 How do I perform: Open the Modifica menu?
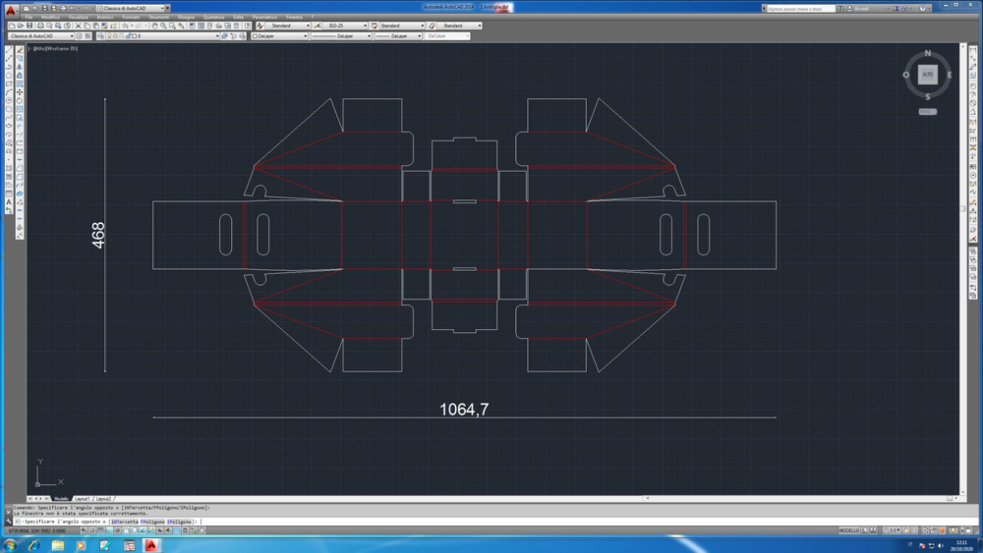pos(50,17)
